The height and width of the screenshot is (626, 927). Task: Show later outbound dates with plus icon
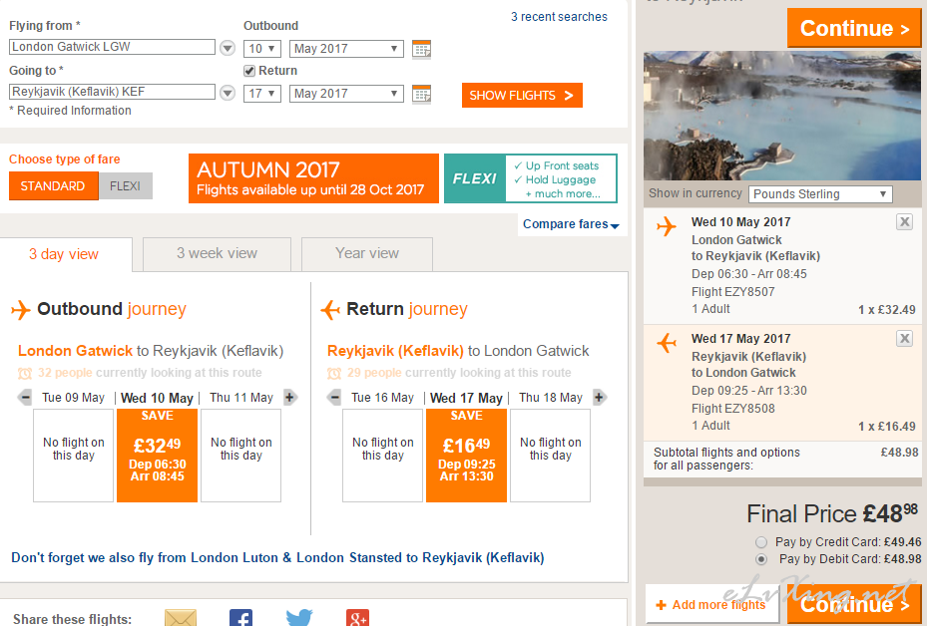pos(289,398)
